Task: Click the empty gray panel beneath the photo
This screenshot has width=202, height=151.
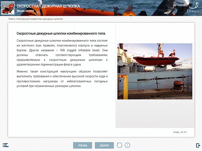Action: click(x=155, y=114)
